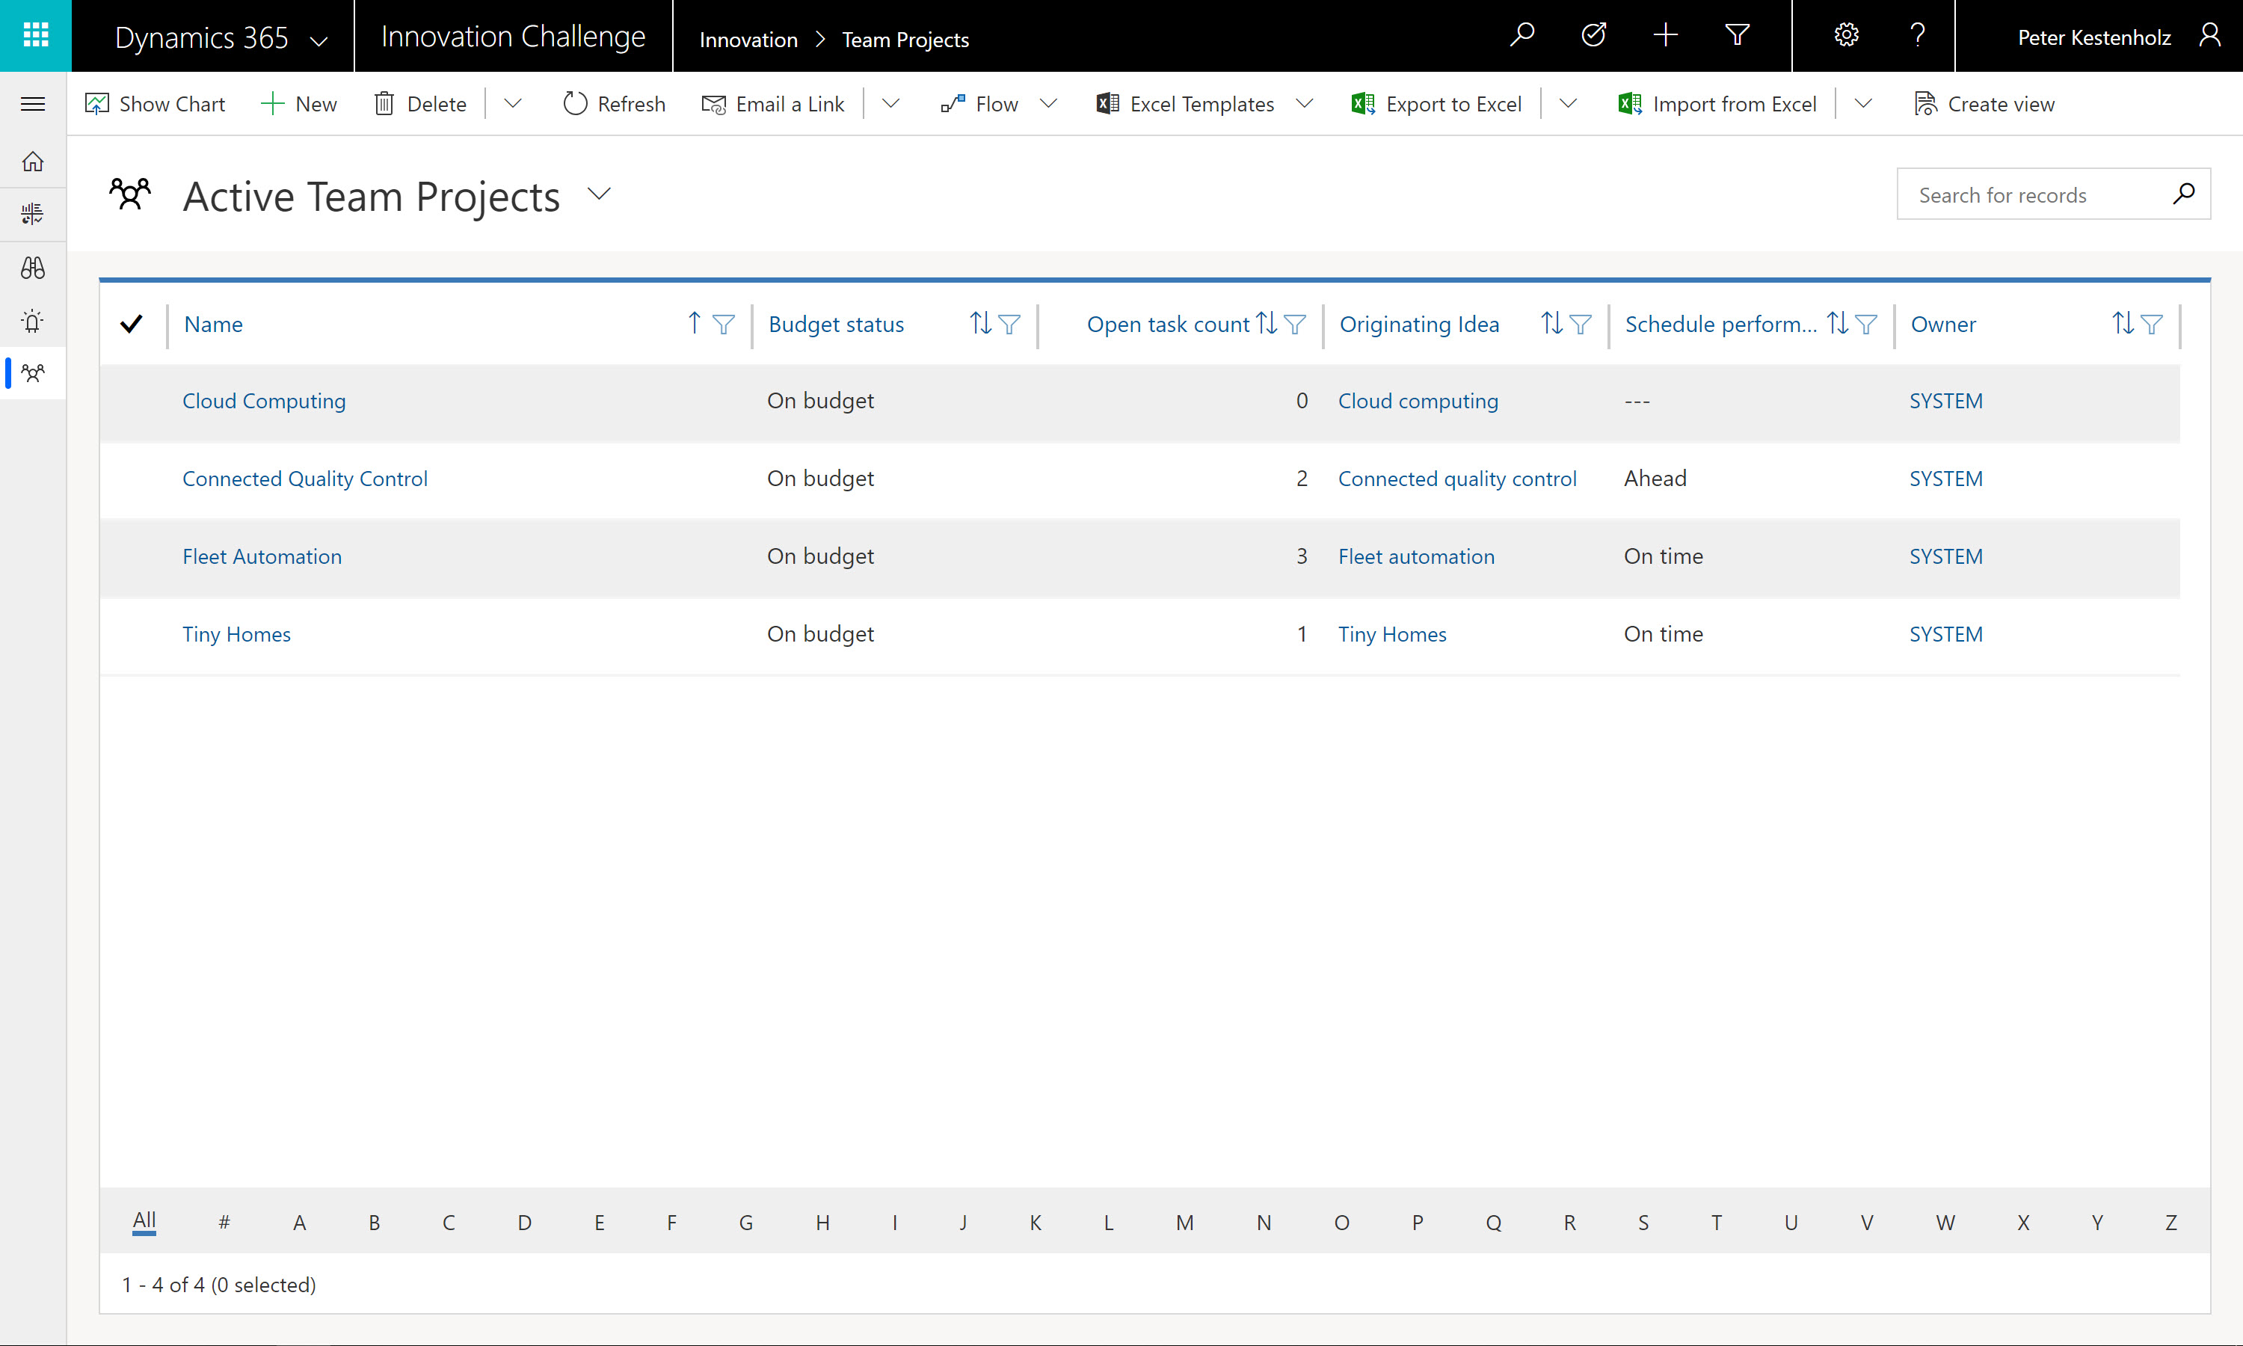
Task: Create a record with the New button
Action: (298, 103)
